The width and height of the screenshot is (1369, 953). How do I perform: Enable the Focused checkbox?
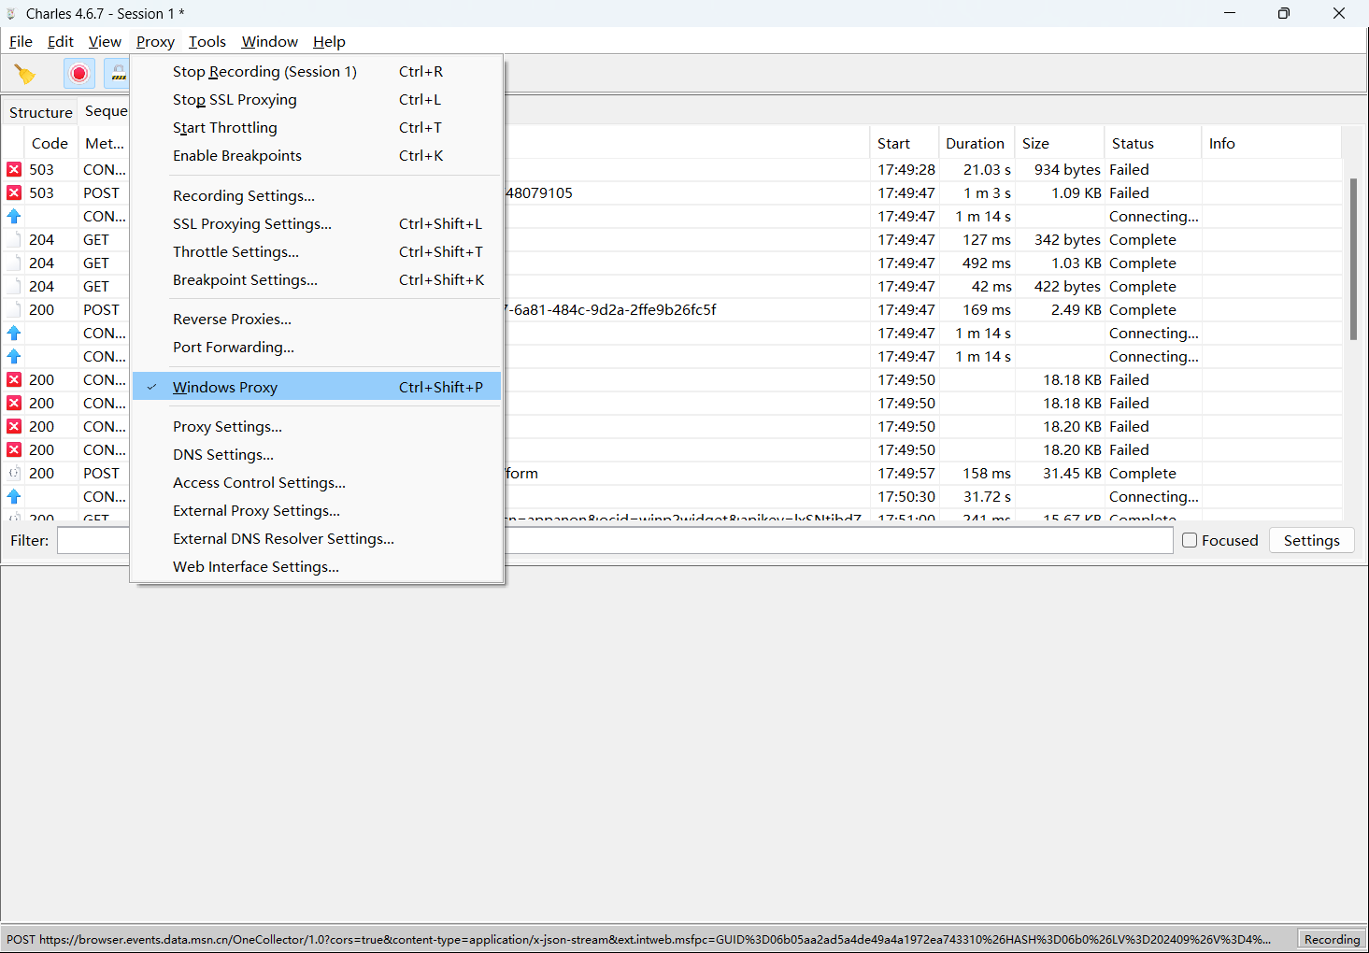(x=1190, y=540)
